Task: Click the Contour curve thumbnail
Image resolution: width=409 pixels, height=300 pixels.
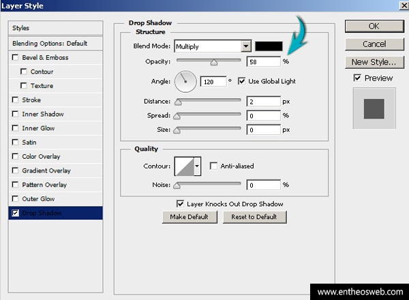Action: pyautogui.click(x=184, y=166)
